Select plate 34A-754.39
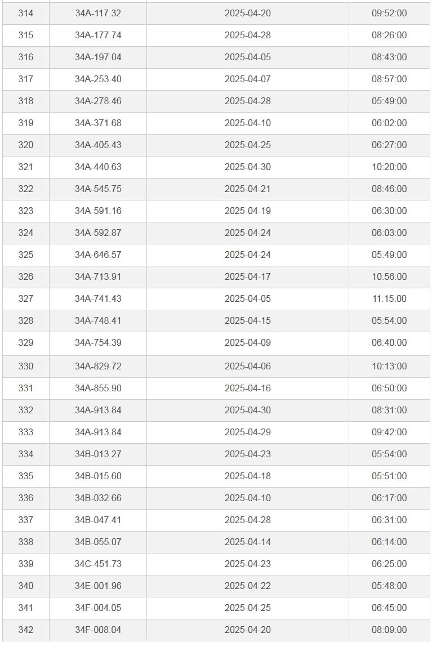The image size is (432, 647). pyautogui.click(x=98, y=342)
